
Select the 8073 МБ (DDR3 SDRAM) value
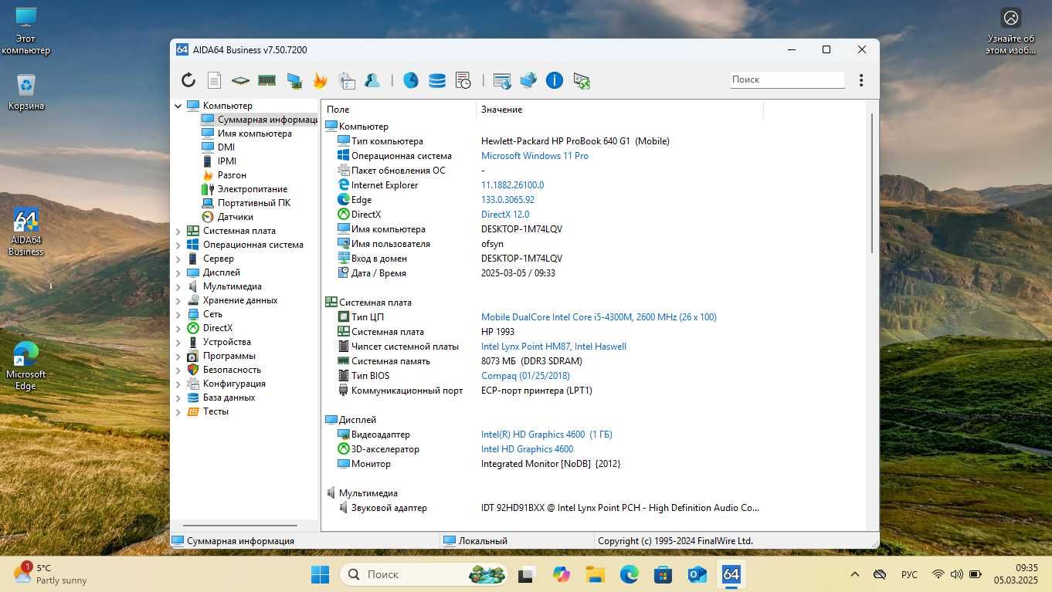point(531,361)
